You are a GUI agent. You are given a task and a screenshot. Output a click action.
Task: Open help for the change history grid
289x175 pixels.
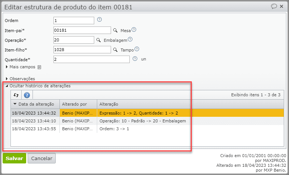coord(27,95)
